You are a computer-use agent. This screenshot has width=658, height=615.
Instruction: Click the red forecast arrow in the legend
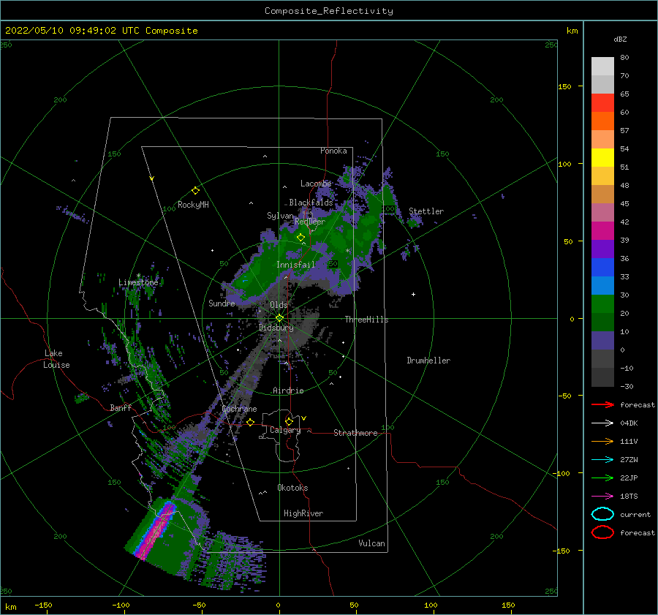[602, 404]
